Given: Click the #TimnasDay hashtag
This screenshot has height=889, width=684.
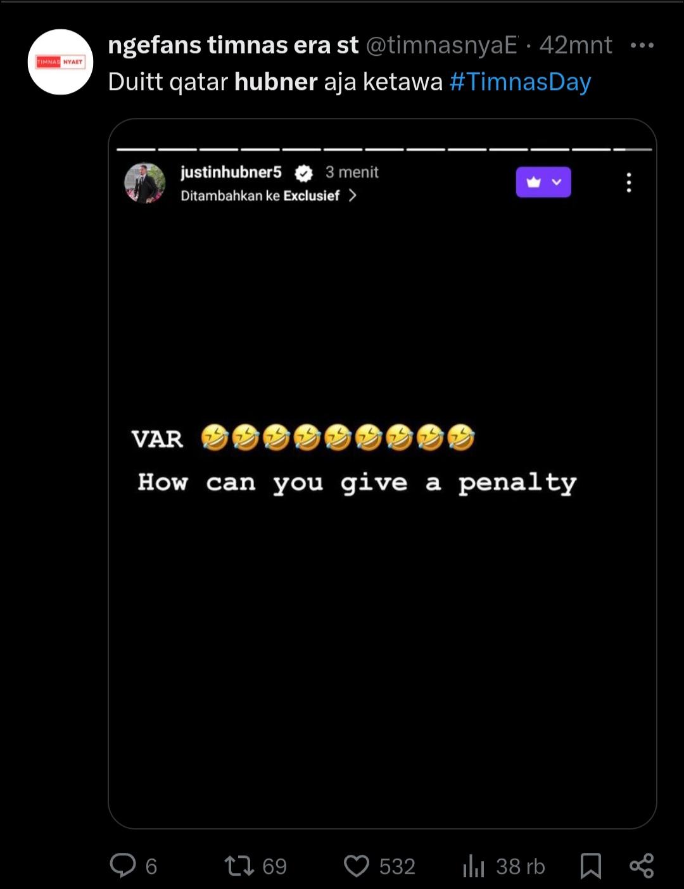Looking at the screenshot, I should pos(520,82).
